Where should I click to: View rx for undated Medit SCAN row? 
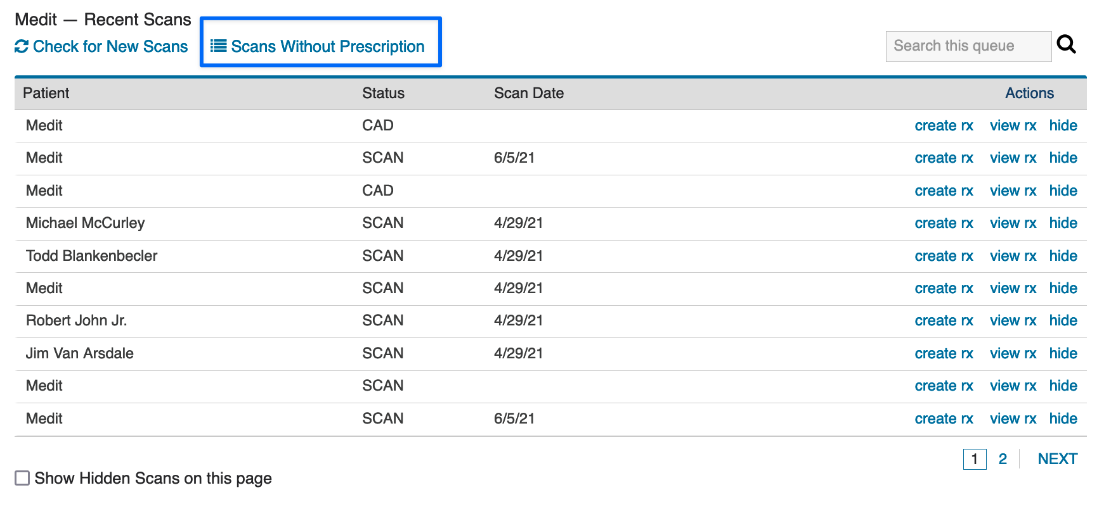tap(1013, 386)
